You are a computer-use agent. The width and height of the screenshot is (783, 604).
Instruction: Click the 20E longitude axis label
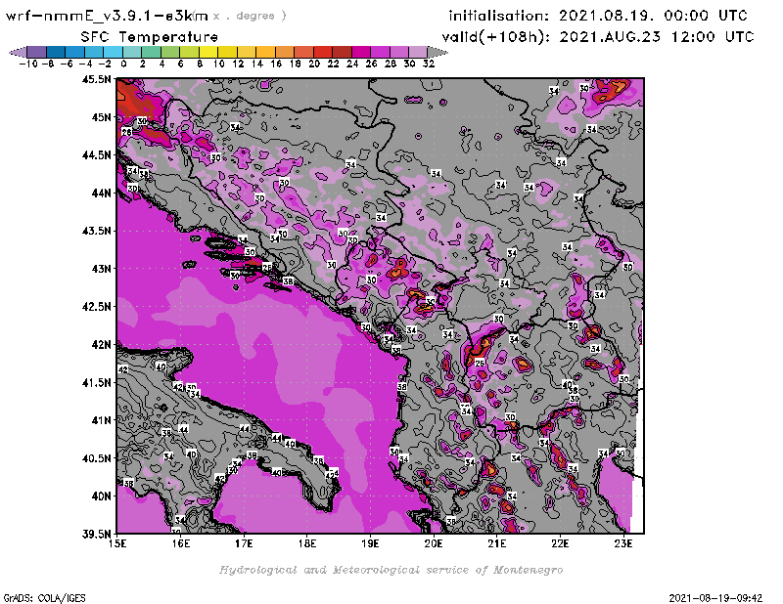[434, 543]
